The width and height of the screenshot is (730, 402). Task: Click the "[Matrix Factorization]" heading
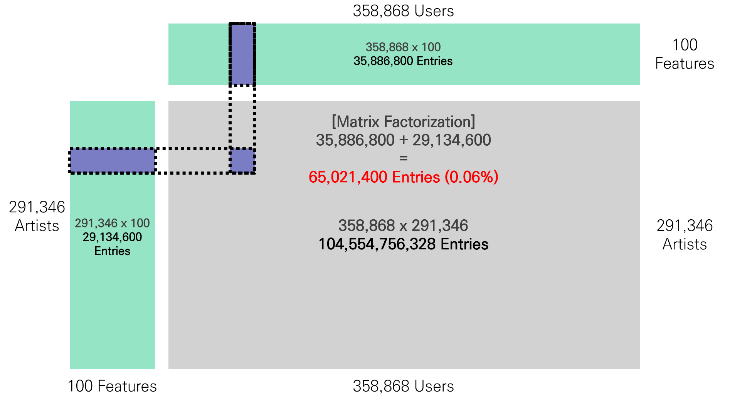(x=403, y=122)
